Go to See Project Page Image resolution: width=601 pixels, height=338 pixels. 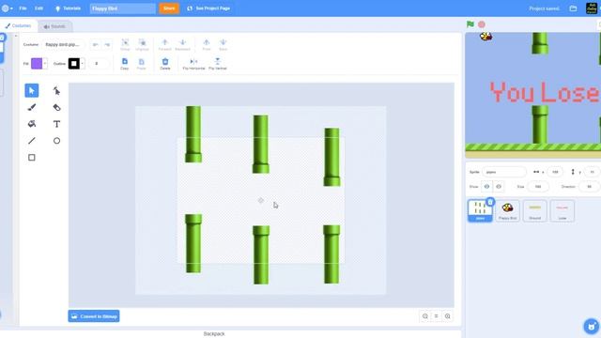click(x=208, y=8)
